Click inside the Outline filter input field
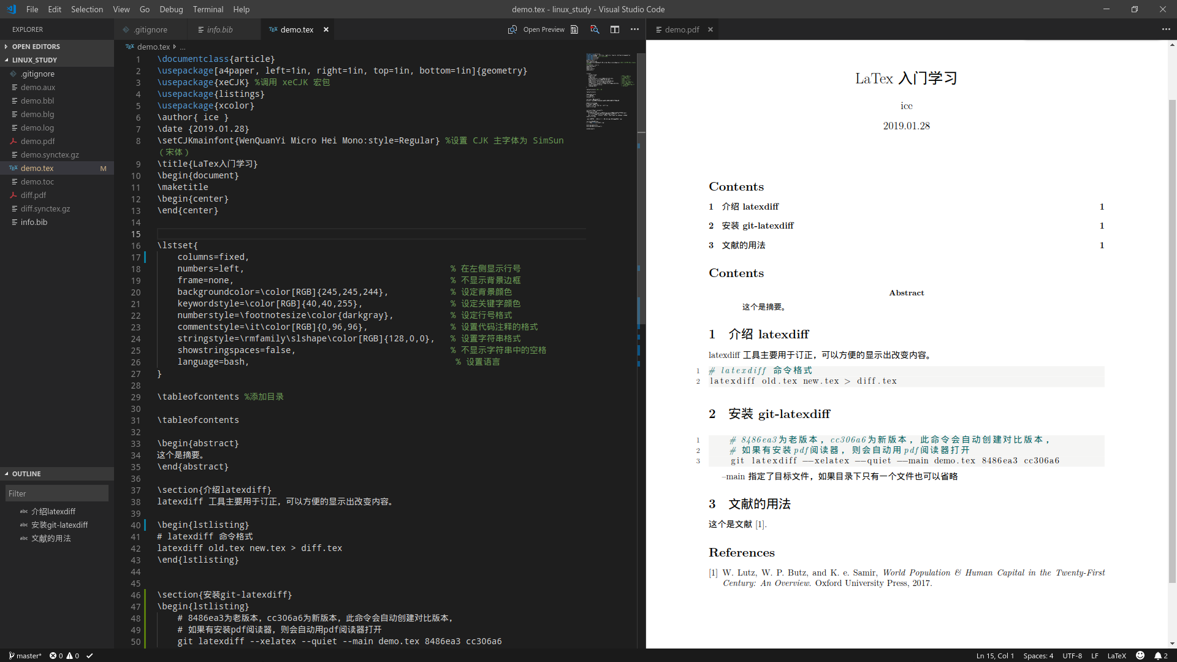Screen dimensions: 1177x662 coord(56,493)
